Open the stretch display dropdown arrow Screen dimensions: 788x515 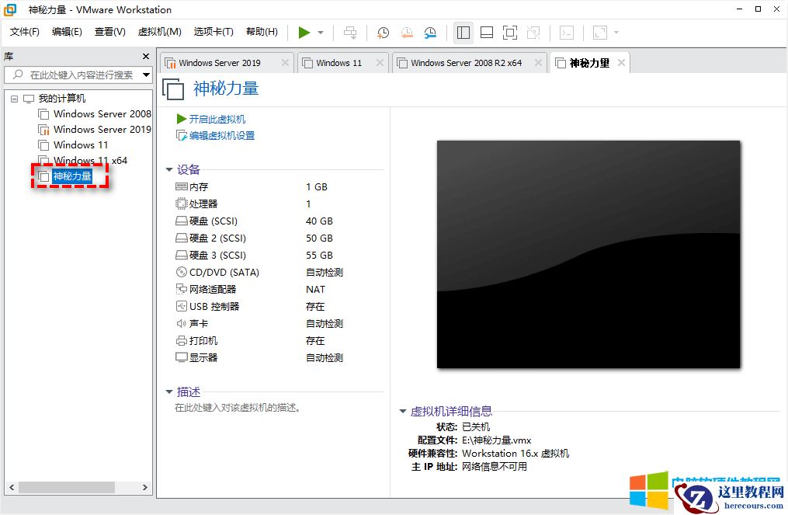[616, 33]
